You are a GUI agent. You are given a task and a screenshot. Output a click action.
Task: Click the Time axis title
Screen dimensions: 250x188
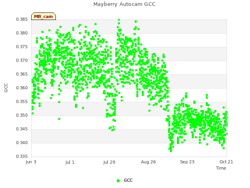click(221, 168)
